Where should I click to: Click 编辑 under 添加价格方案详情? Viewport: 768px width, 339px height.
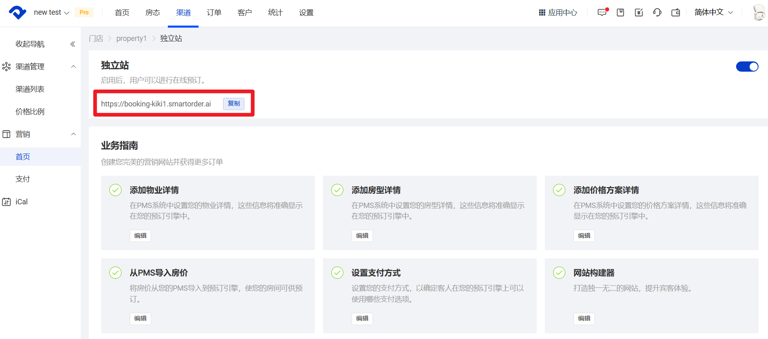pyautogui.click(x=584, y=236)
